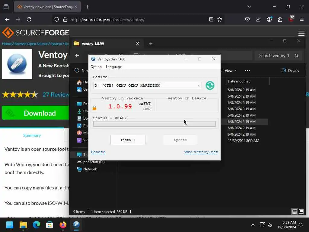
Task: Click the 27 Reviews link
Action: click(x=56, y=95)
